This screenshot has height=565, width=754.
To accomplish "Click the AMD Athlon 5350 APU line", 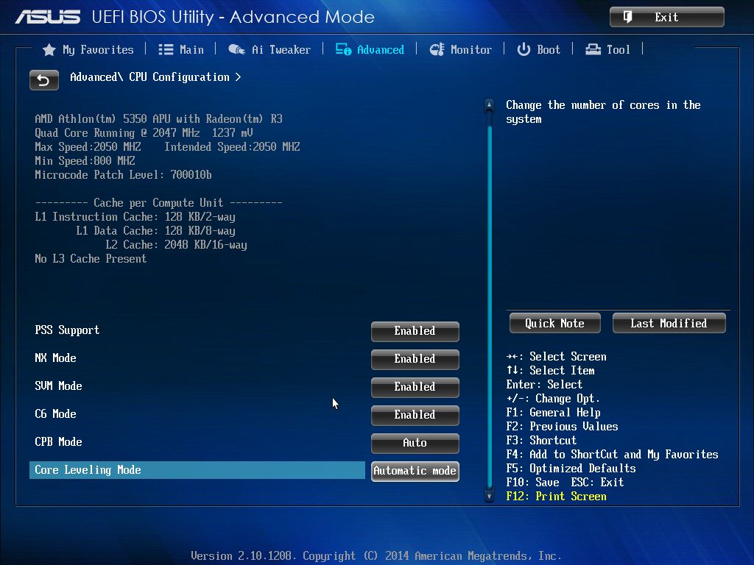I will 159,118.
